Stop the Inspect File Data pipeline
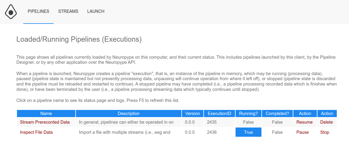Screen dimensions: 349x143 coord(325,132)
